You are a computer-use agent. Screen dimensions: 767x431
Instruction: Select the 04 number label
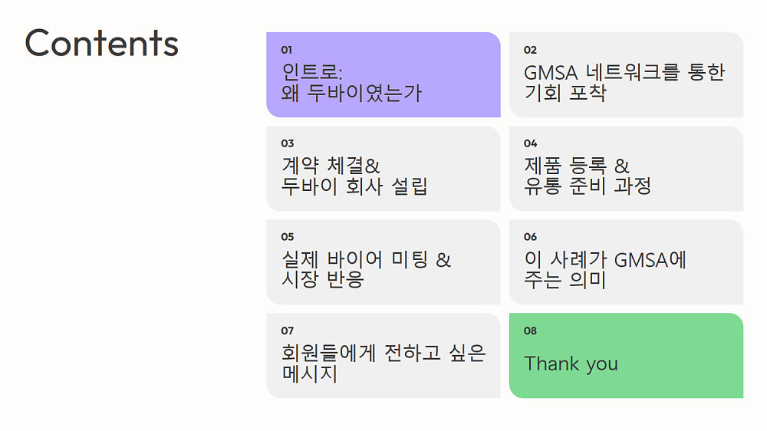coord(530,143)
